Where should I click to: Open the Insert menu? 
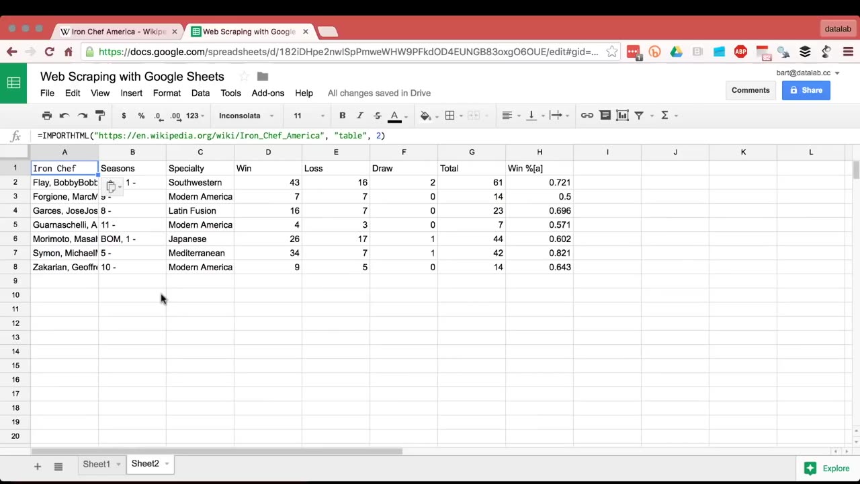(x=132, y=93)
